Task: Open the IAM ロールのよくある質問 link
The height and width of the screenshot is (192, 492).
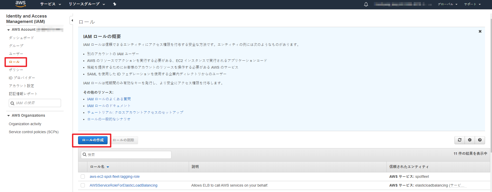Action: pos(109,99)
